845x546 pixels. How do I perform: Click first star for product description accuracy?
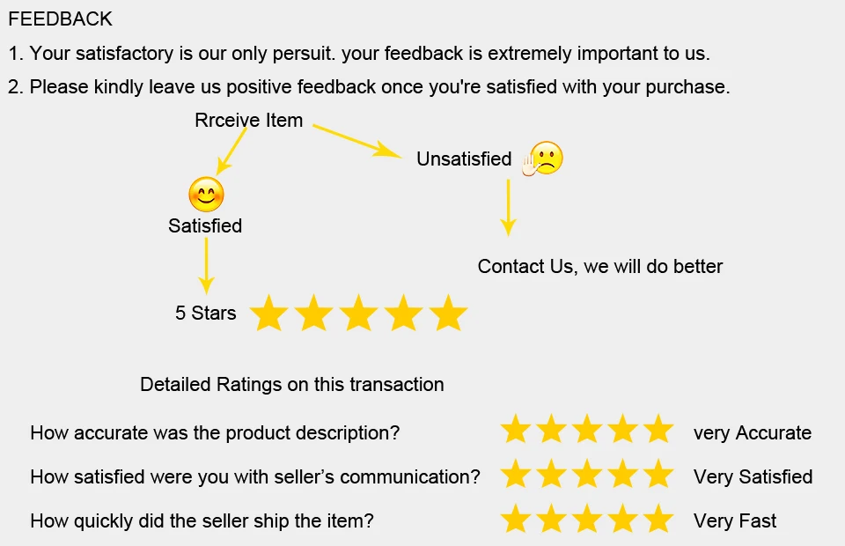pos(516,430)
